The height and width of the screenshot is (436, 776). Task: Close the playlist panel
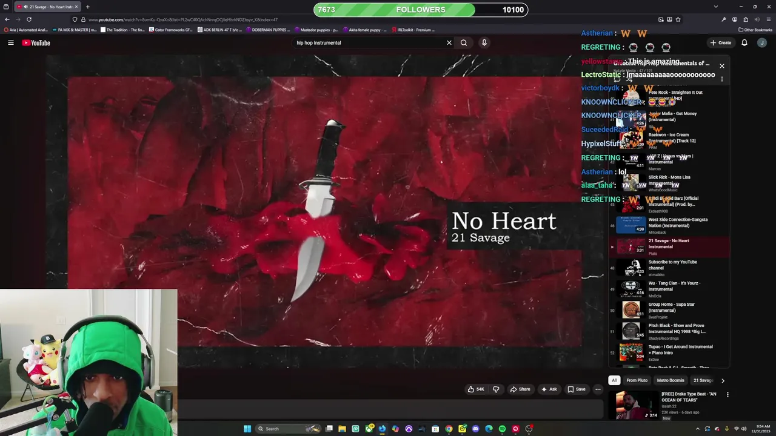pyautogui.click(x=722, y=65)
